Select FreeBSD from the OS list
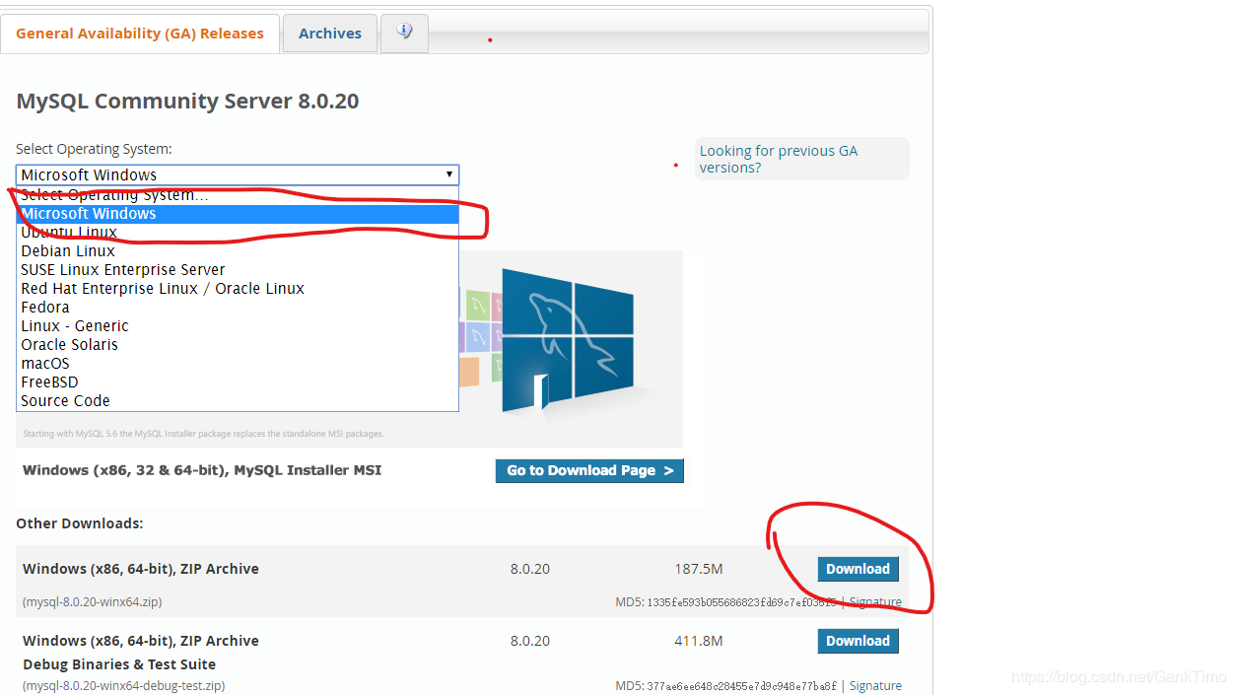The height and width of the screenshot is (695, 1236). click(x=238, y=382)
